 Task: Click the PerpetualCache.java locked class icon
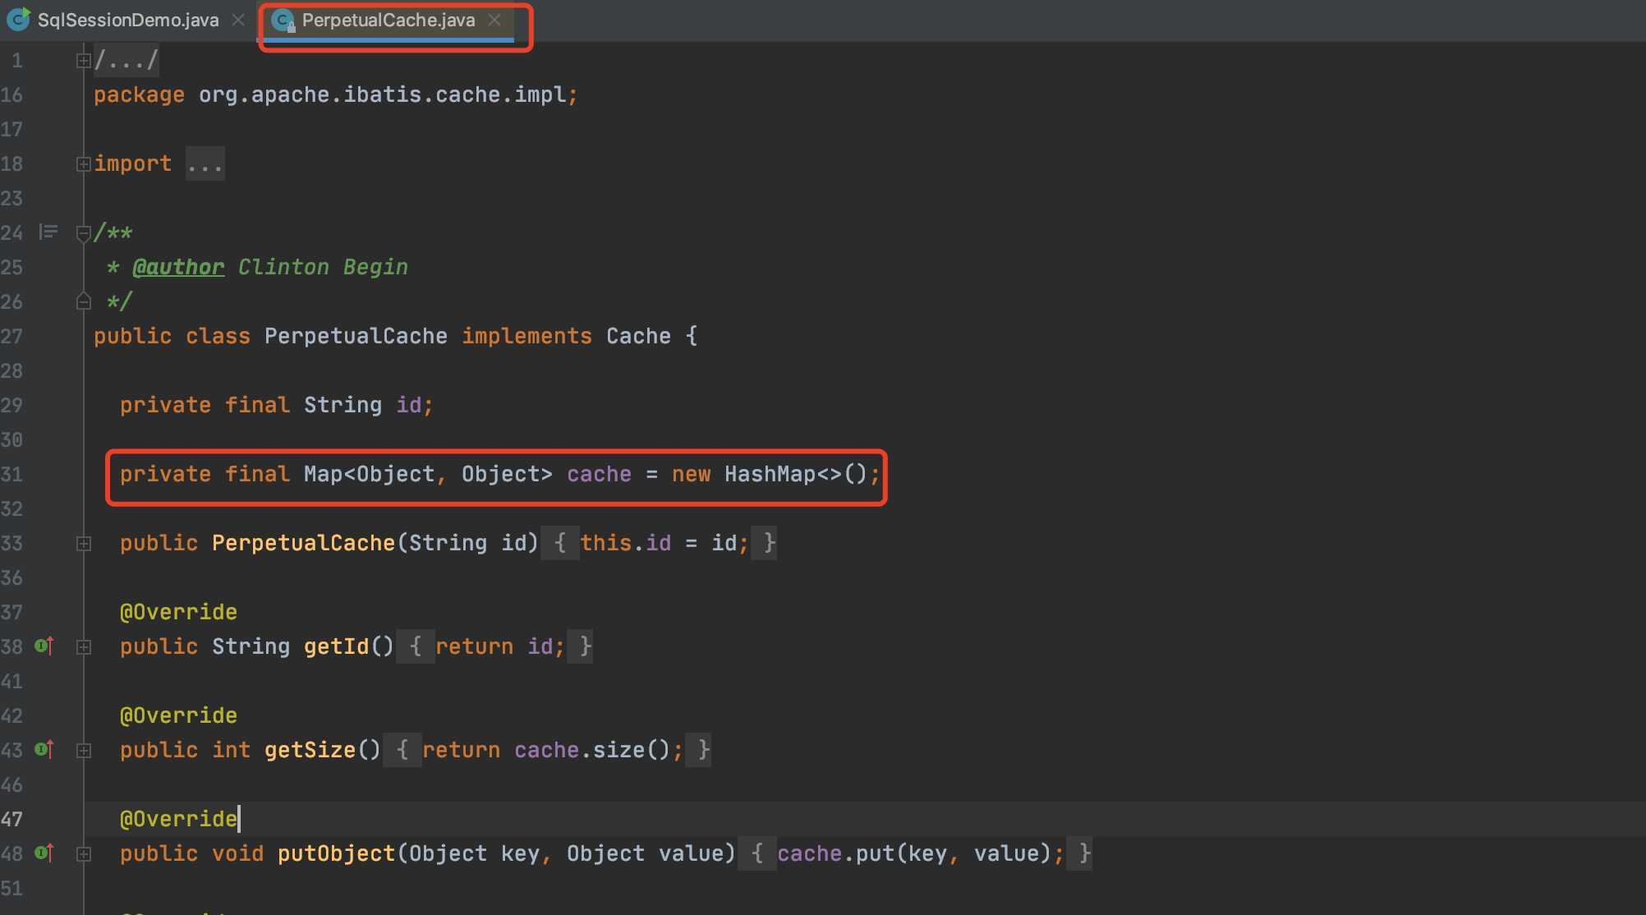tap(283, 21)
